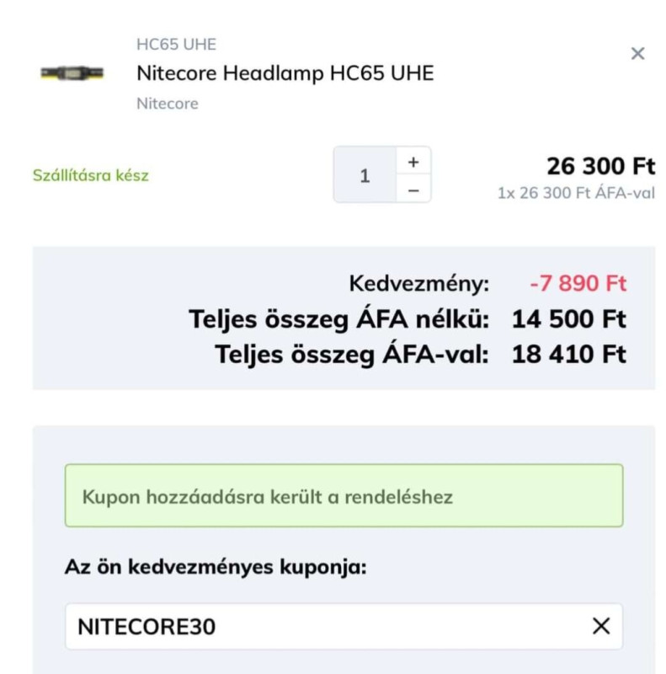Click the Szállításra kész availability label
Viewport: 666px width, 674px height.
[x=91, y=175]
